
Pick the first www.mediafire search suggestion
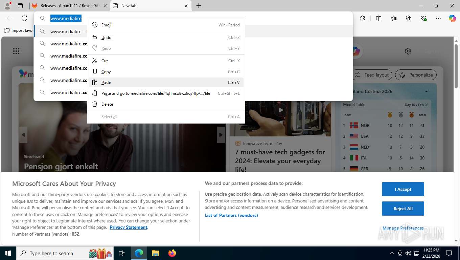coord(61,31)
